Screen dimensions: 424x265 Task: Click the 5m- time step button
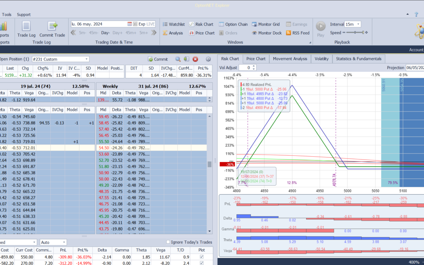click(x=82, y=33)
